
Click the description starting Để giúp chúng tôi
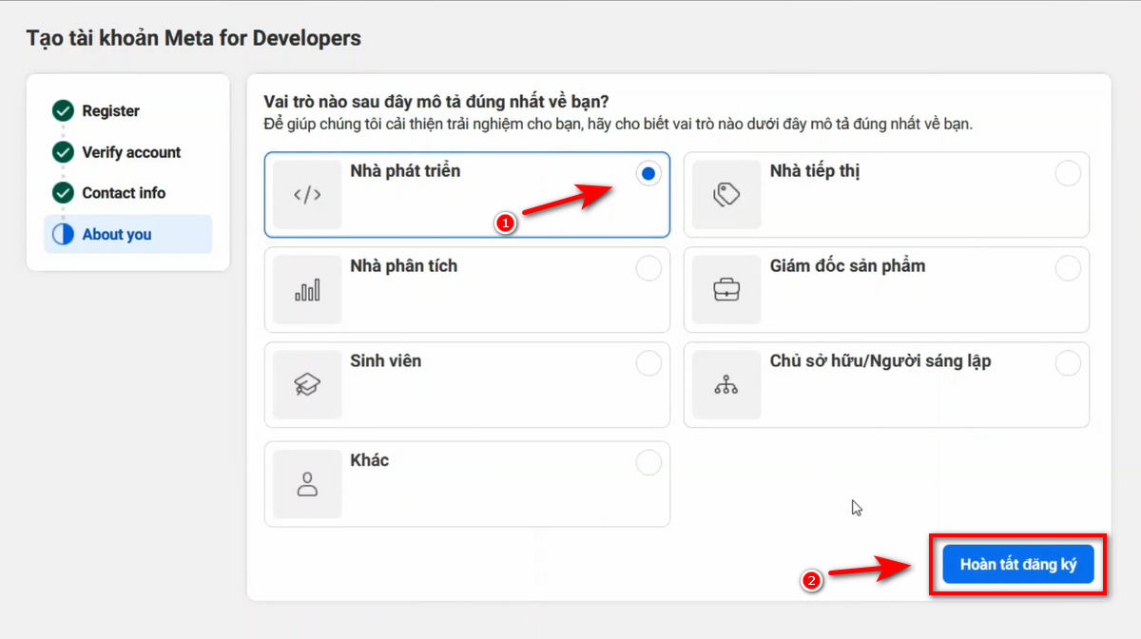click(618, 124)
